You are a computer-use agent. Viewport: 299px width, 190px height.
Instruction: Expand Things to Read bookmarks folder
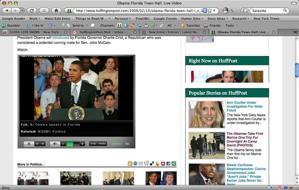click(x=93, y=19)
